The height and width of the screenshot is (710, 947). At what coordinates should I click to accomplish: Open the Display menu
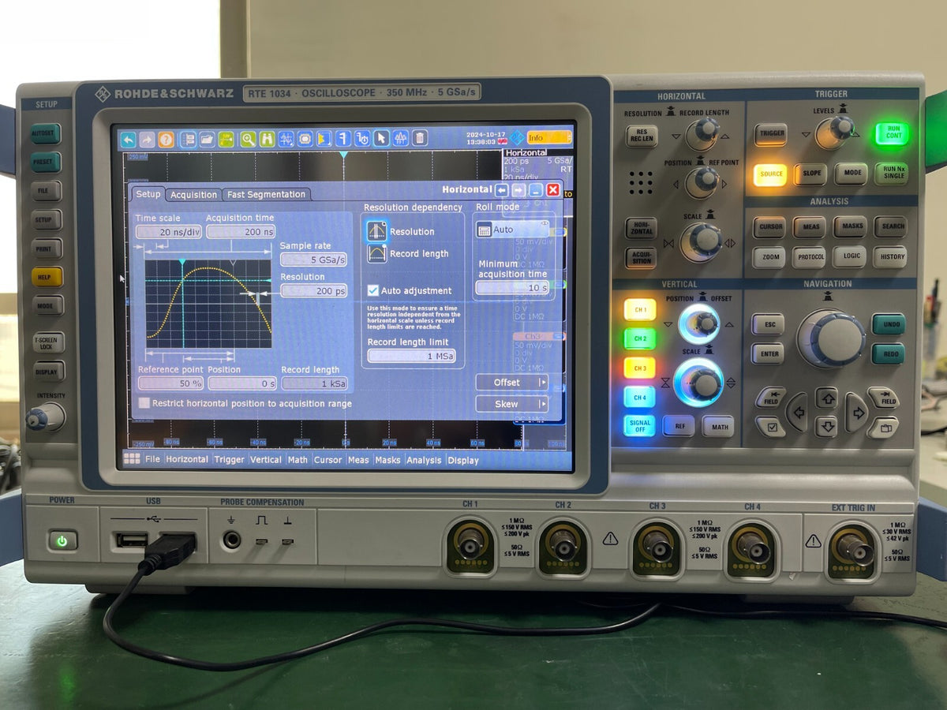click(x=463, y=460)
